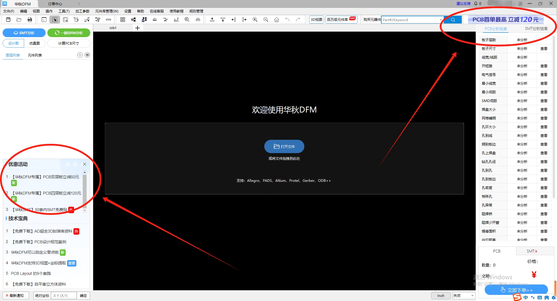Click the 建议反馈 link
The width and height of the screenshot is (557, 301).
pos(463,3)
